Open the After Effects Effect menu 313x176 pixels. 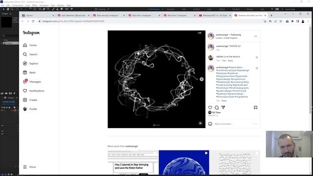coord(35,5)
